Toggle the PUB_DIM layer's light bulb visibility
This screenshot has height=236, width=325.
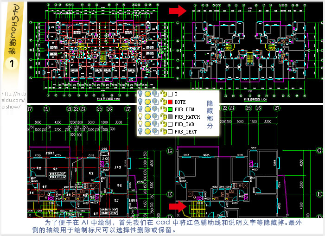click(140, 109)
